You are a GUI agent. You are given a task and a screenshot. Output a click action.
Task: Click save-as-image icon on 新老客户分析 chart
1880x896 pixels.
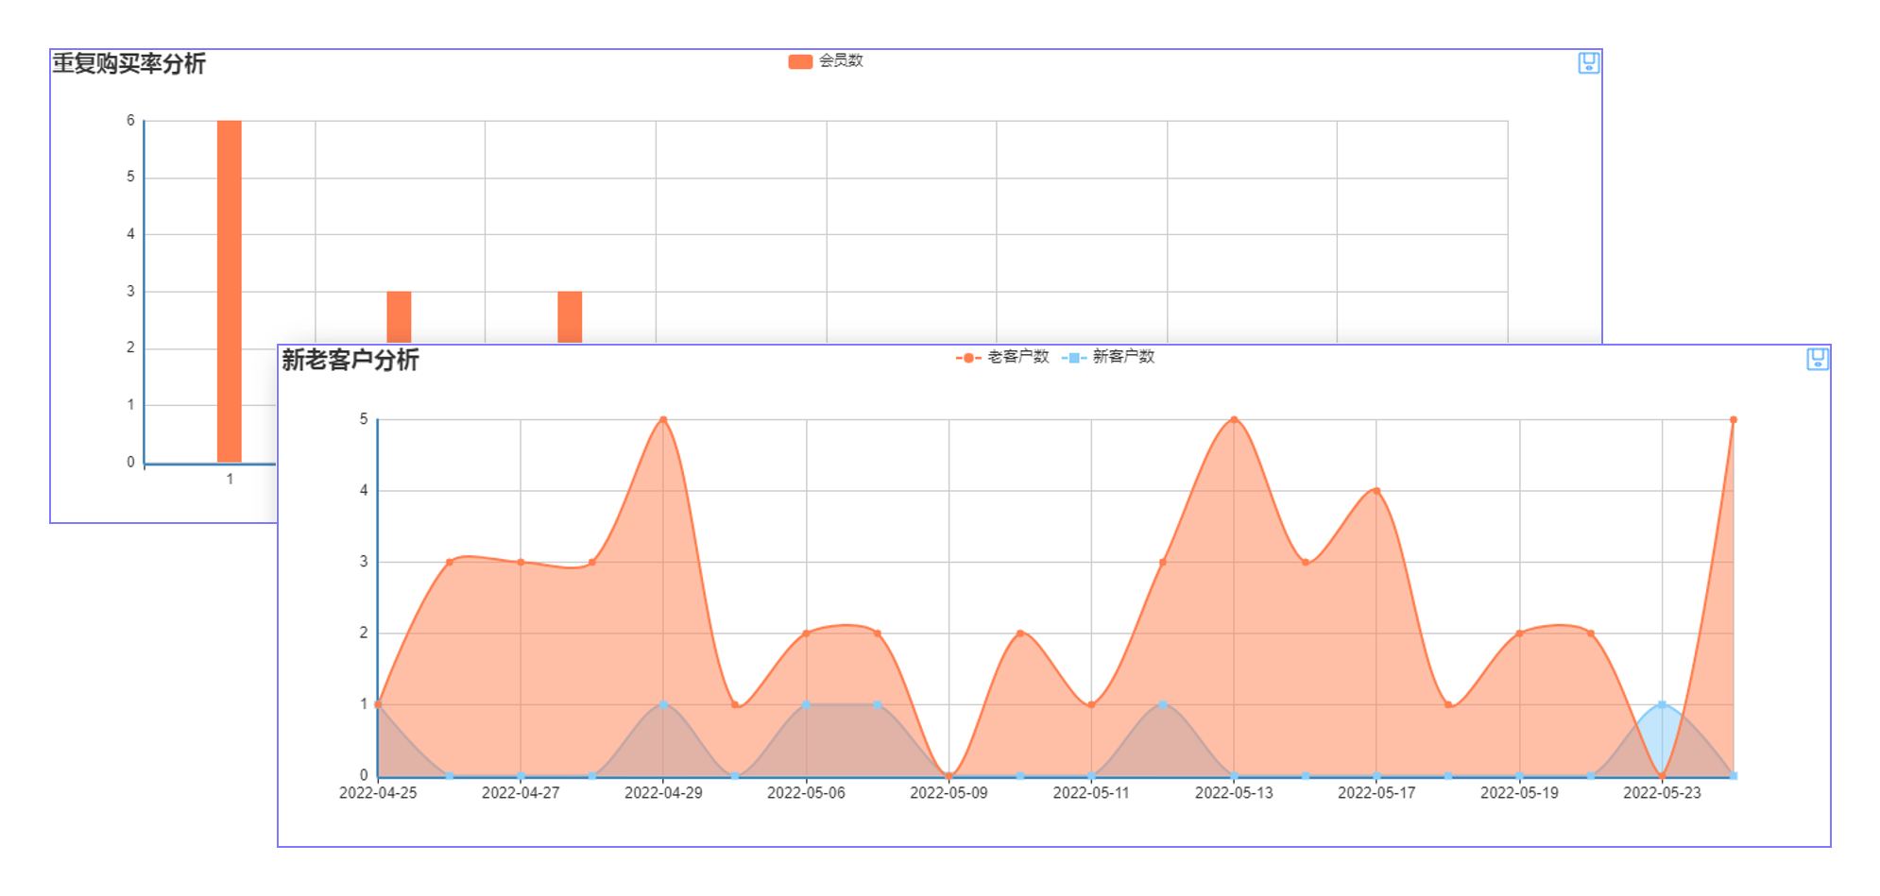[x=1817, y=359]
